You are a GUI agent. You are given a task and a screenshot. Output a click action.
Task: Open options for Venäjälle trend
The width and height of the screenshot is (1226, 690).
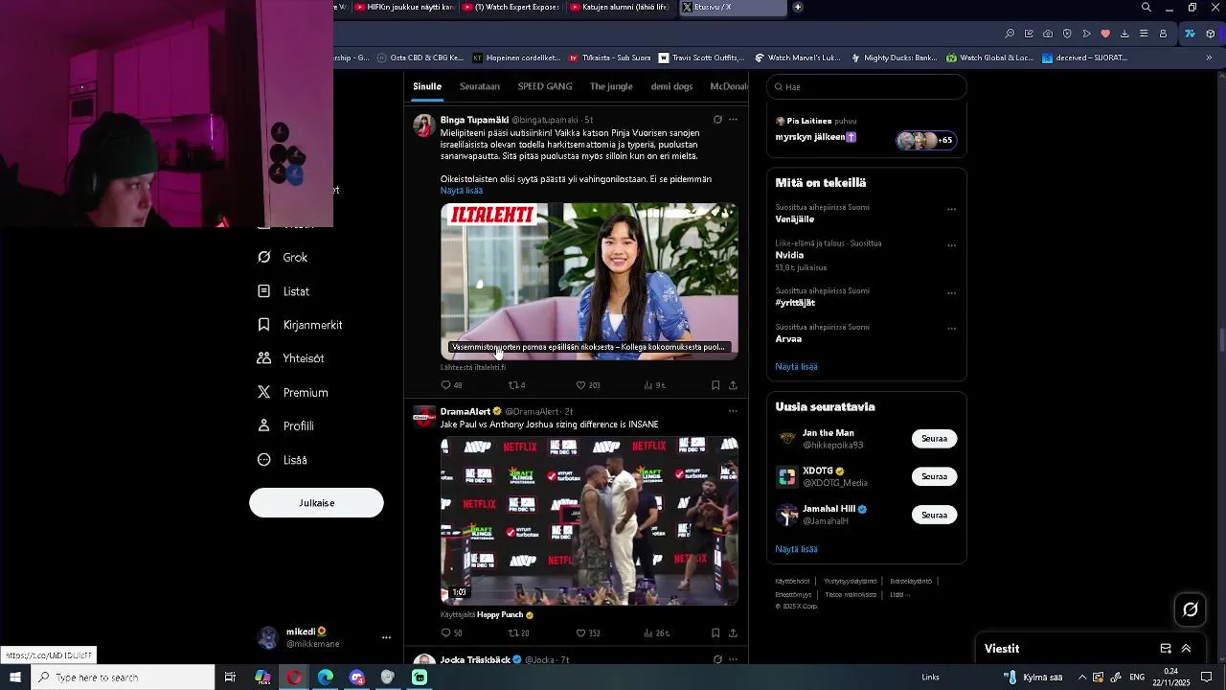tap(951, 209)
